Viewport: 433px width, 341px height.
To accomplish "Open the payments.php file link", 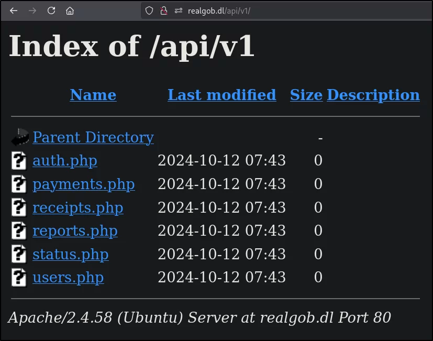I will point(84,184).
